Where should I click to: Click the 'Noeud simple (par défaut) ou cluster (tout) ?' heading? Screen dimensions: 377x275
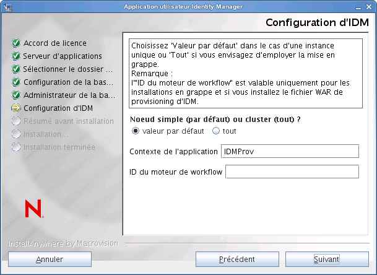215,120
